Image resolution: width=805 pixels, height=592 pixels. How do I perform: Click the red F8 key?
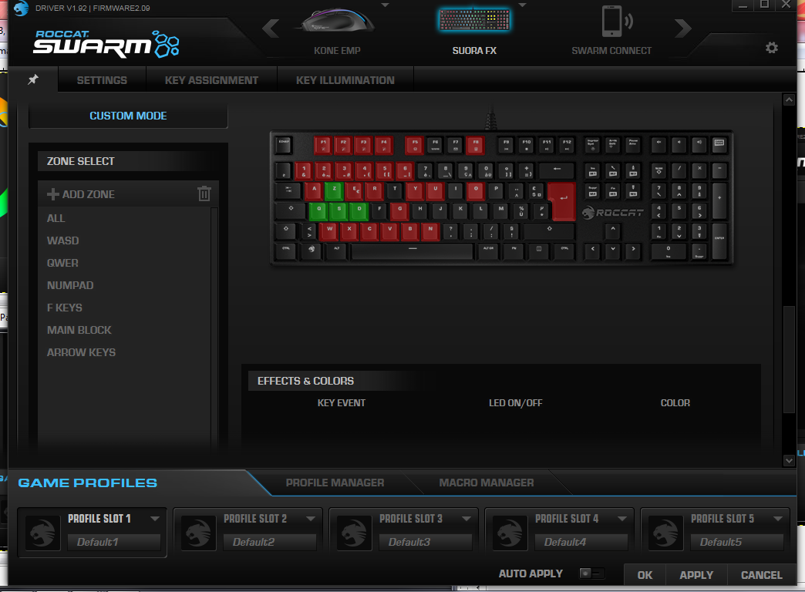pos(476,145)
